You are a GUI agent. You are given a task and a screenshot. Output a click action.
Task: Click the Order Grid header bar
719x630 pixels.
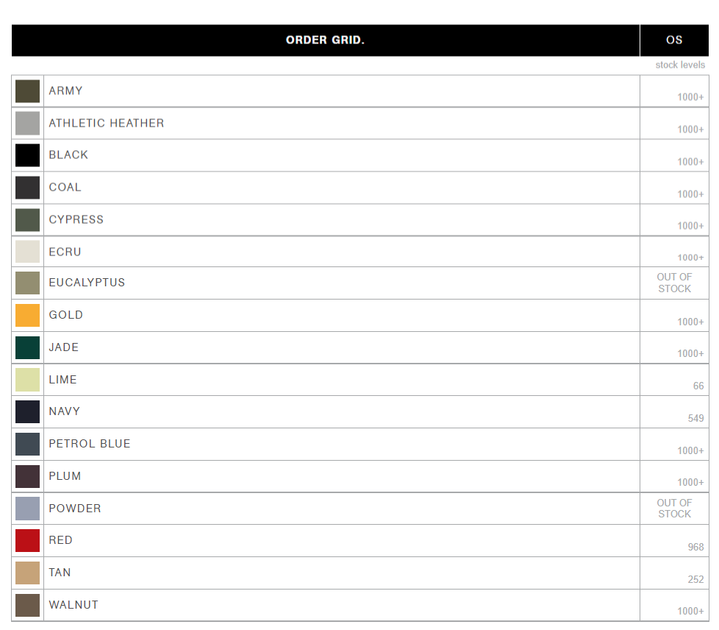click(x=326, y=40)
